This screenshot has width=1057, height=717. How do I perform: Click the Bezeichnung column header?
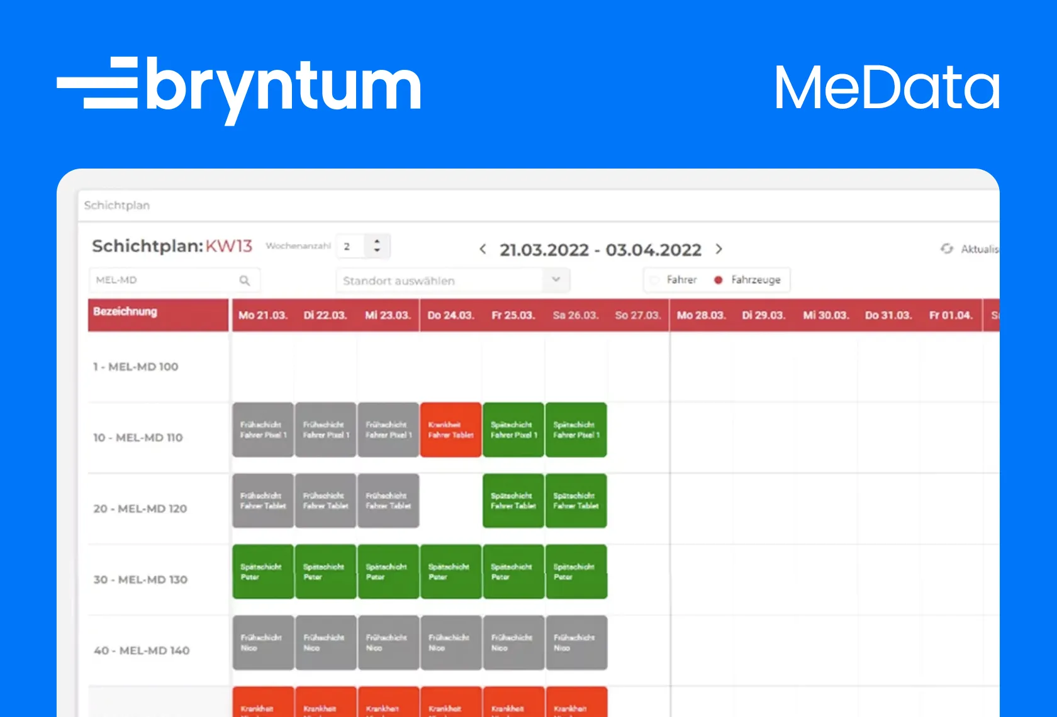click(158, 315)
